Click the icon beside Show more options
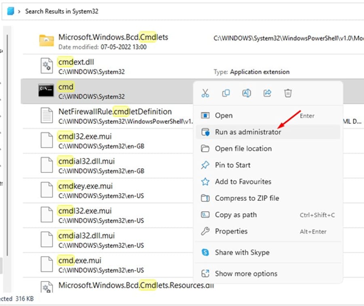This screenshot has width=364, height=306. (x=205, y=274)
